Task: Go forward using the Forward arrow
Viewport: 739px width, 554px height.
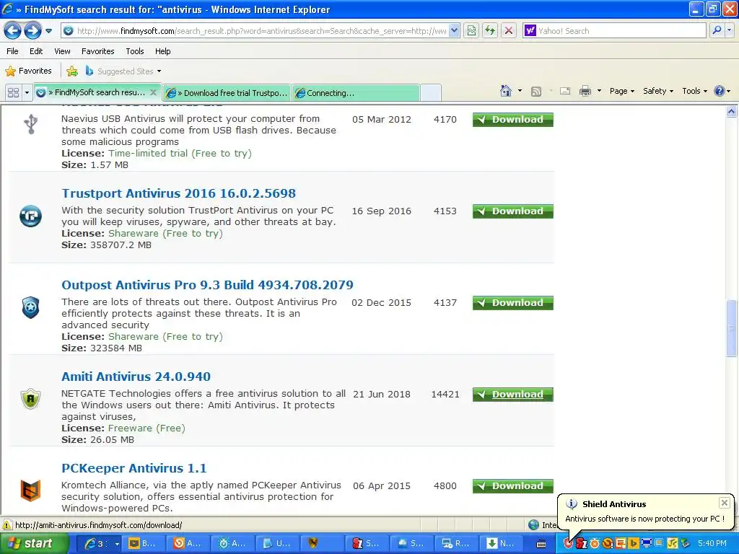Action: (32, 31)
